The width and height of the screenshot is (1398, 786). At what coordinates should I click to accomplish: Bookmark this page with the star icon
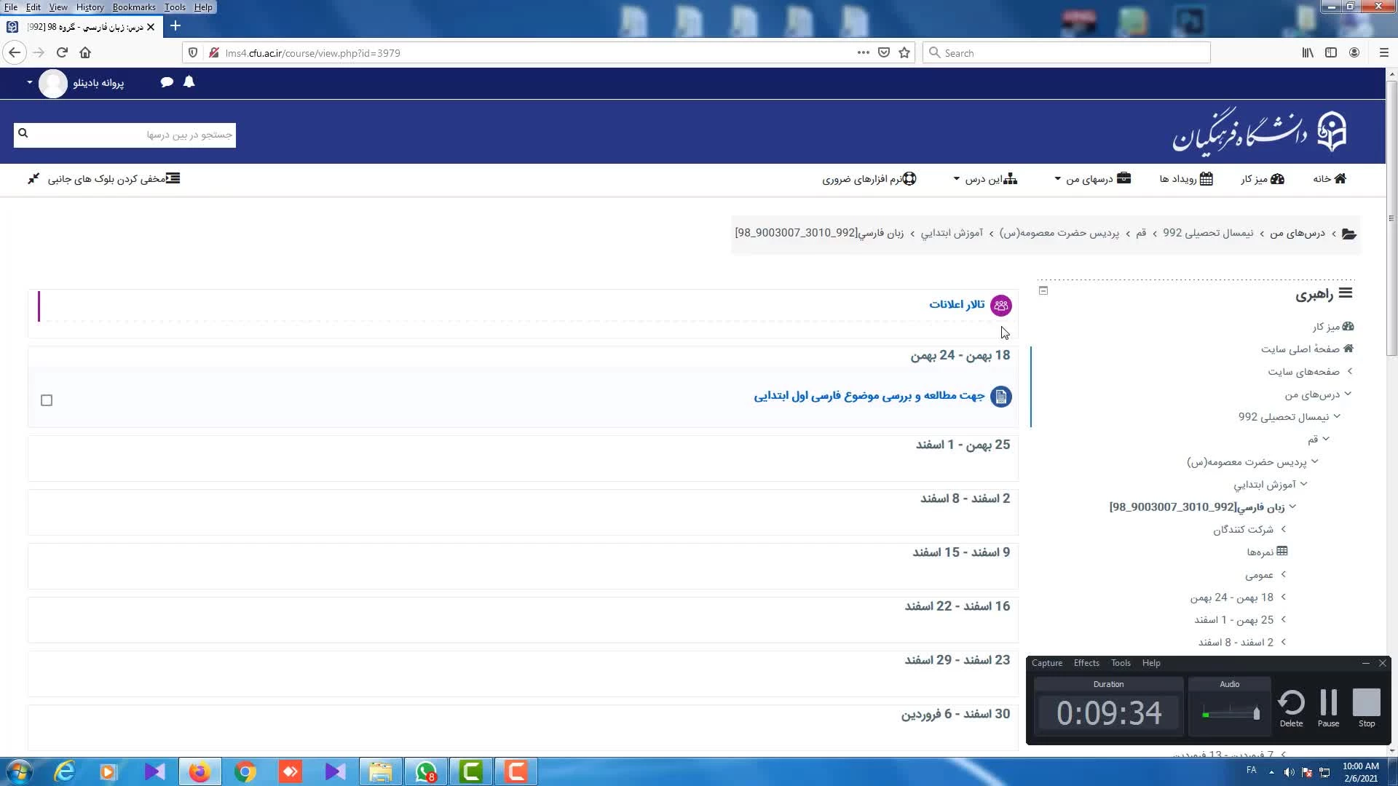pyautogui.click(x=904, y=52)
